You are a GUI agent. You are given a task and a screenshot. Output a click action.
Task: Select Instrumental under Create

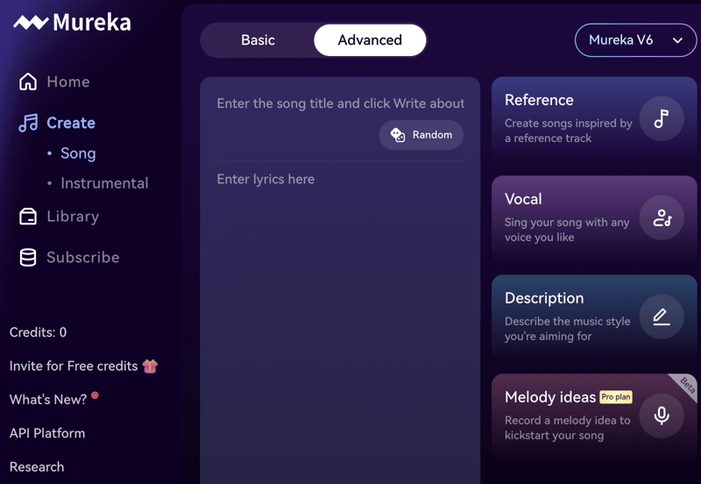[x=104, y=183]
